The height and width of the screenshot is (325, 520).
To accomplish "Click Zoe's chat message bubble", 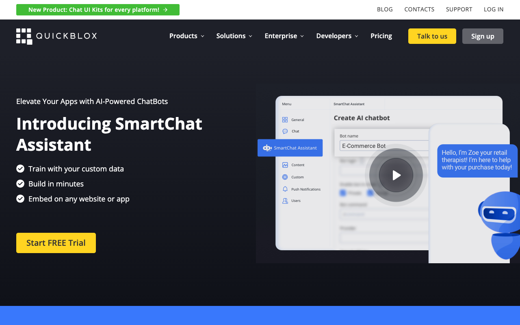I will click(x=477, y=161).
